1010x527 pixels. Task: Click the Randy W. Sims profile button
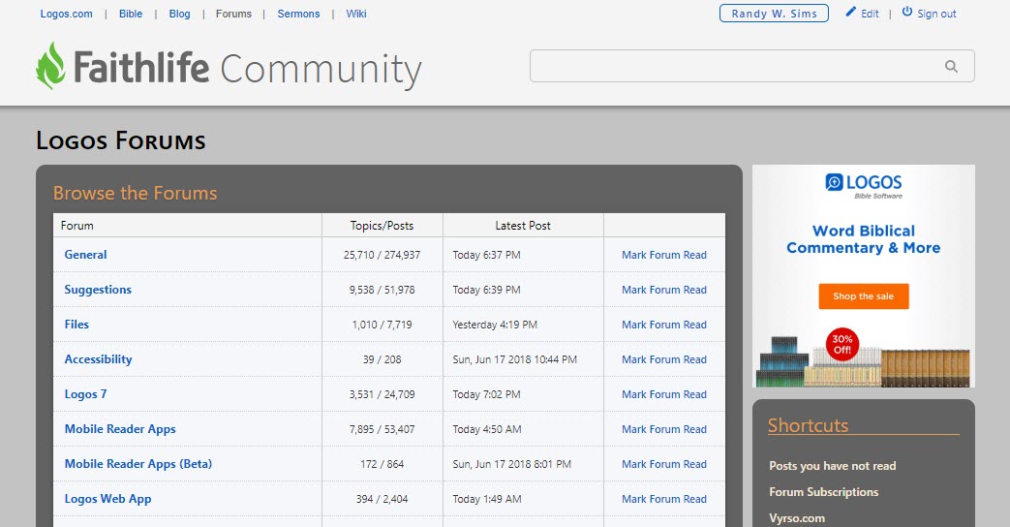(x=774, y=14)
